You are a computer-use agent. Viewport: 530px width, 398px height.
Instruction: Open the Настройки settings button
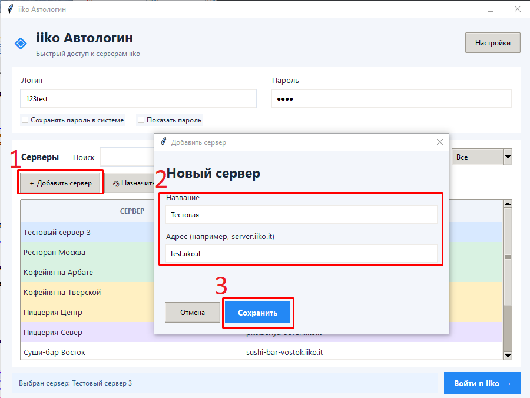pyautogui.click(x=492, y=43)
